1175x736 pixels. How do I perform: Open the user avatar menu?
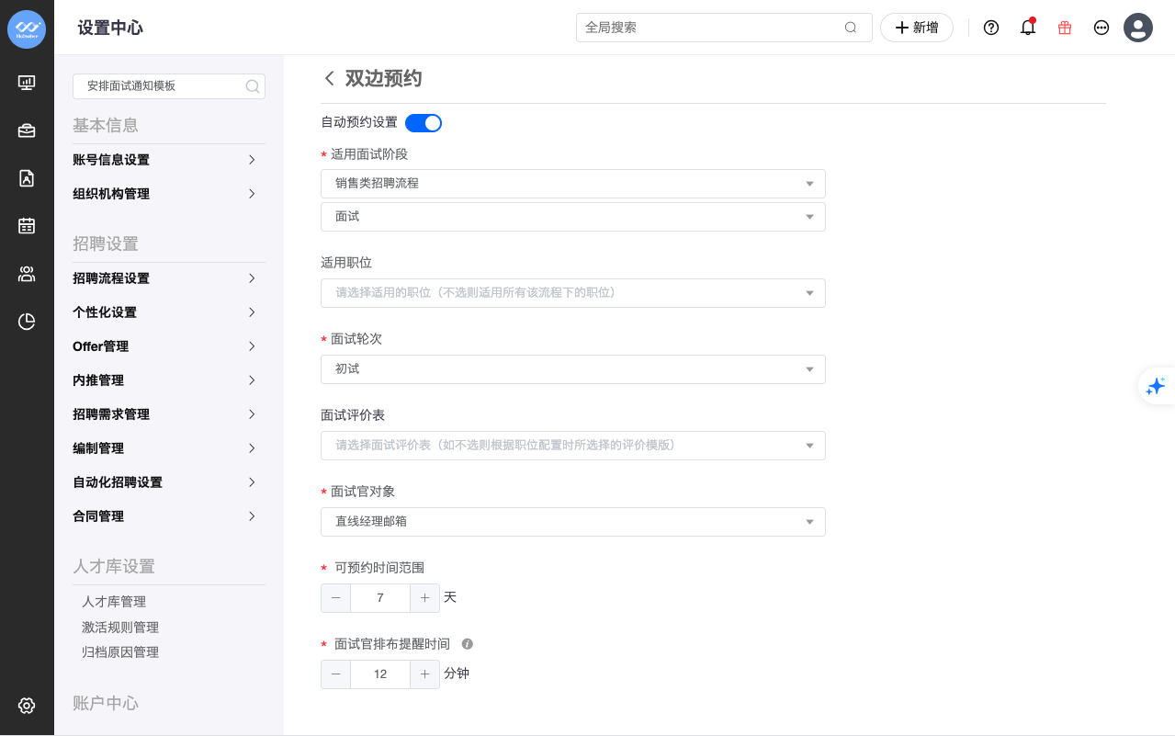[1138, 28]
